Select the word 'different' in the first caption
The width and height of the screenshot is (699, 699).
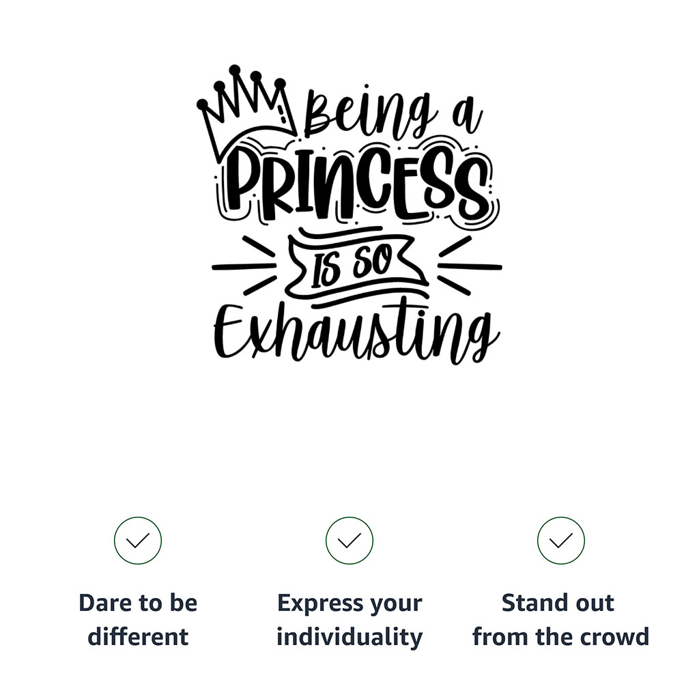[x=138, y=636]
